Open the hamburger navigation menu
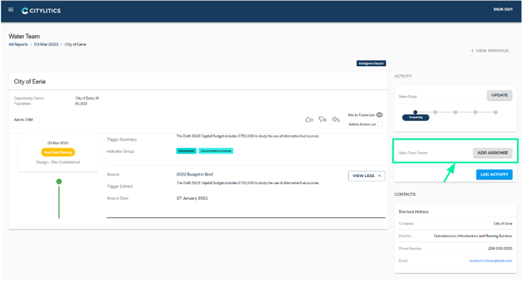Image resolution: width=523 pixels, height=282 pixels. (x=11, y=10)
